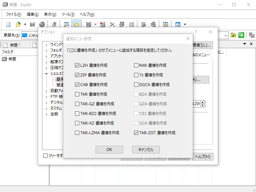Click the New archive toolbar icon
The image size is (256, 192).
(x=8, y=24)
